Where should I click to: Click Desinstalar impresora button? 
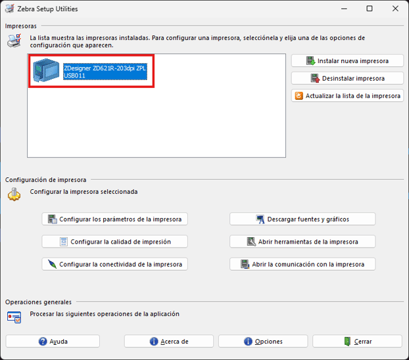347,78
